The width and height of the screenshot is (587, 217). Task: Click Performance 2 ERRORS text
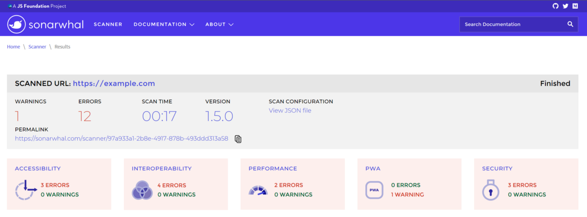289,185
